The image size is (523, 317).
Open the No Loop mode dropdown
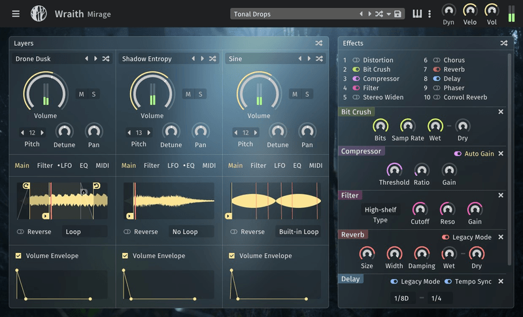point(191,231)
